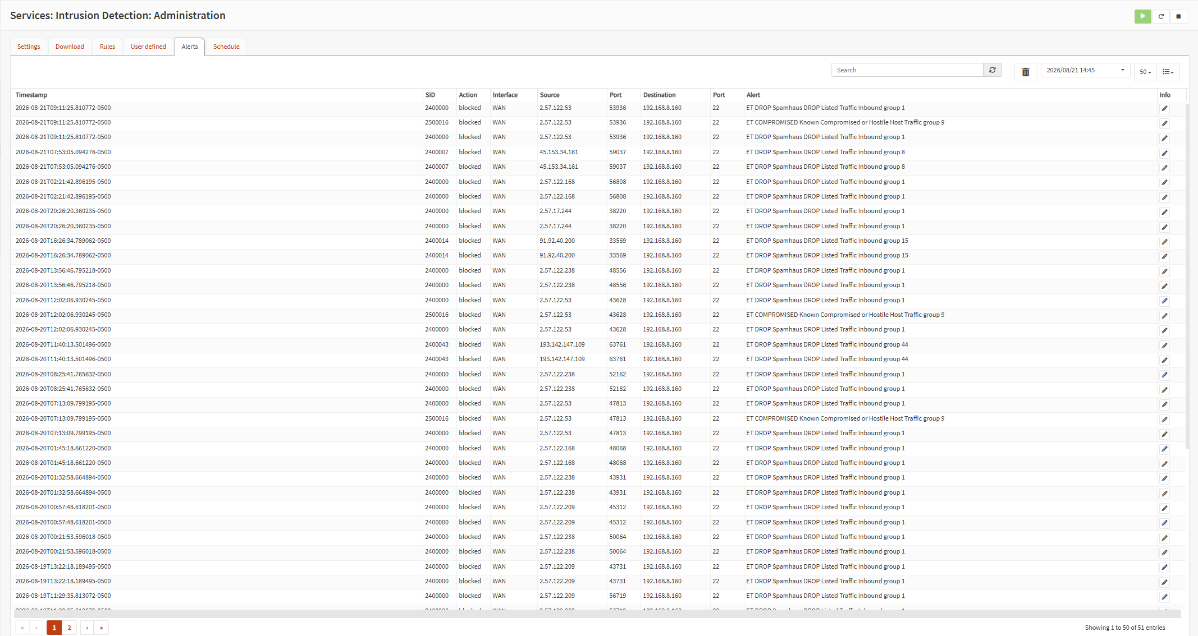The height and width of the screenshot is (636, 1198).
Task: Open the User defined tab
Action: coord(148,47)
